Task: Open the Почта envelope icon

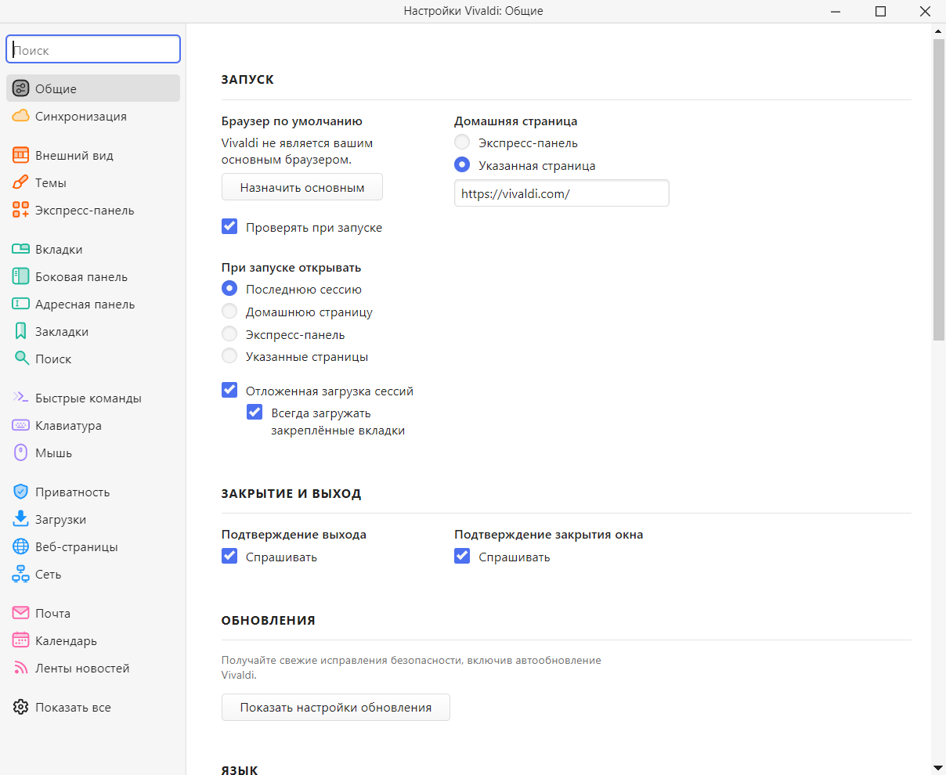Action: [21, 613]
